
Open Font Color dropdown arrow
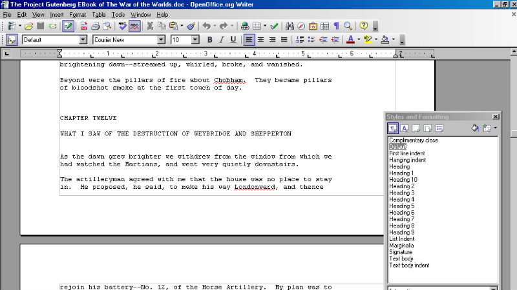[x=359, y=40]
